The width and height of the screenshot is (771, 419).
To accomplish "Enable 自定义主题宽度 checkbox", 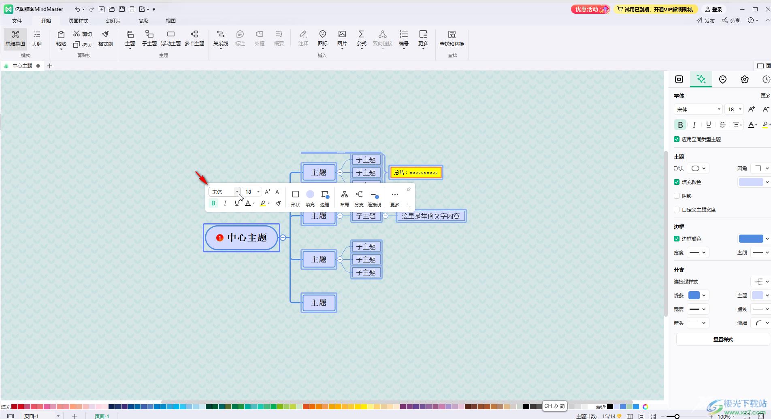I will pyautogui.click(x=677, y=209).
